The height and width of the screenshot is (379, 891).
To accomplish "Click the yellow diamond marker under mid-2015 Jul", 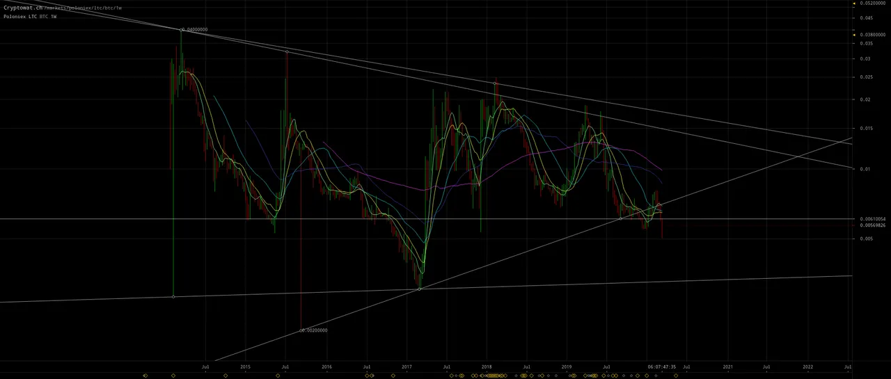I will pos(278,376).
